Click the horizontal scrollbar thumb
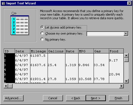133x105 pixels. (10, 86)
